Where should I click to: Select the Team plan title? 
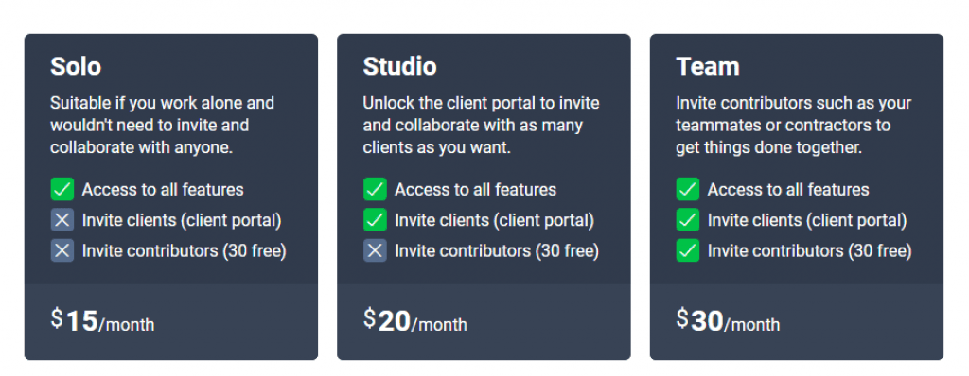[708, 66]
